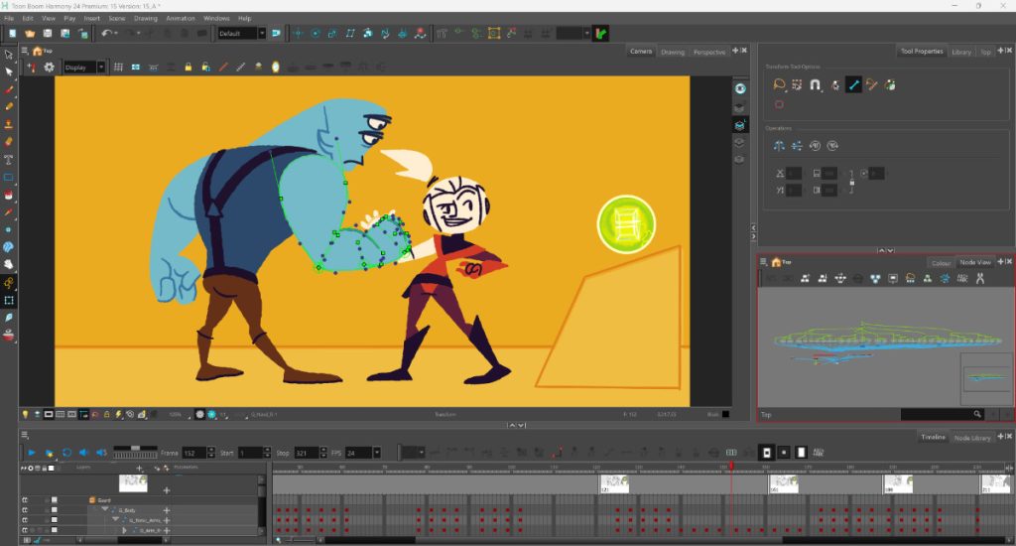The image size is (1016, 546).
Task: Open the Camera view hamburger menu
Action: coord(25,51)
